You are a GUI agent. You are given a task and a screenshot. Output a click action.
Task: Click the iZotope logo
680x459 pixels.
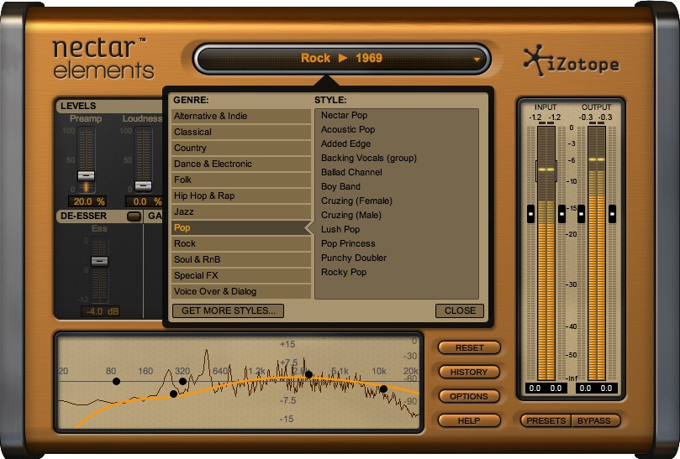572,61
